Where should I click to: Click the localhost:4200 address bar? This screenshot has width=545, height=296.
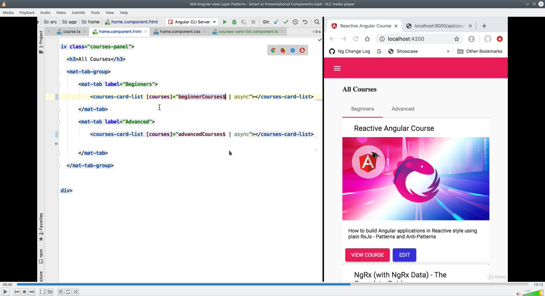point(419,39)
